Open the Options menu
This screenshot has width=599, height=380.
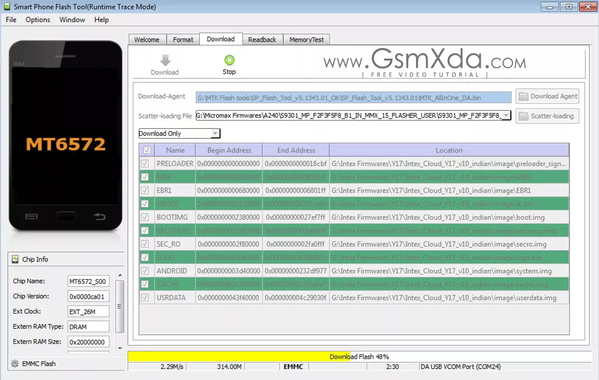coord(38,20)
